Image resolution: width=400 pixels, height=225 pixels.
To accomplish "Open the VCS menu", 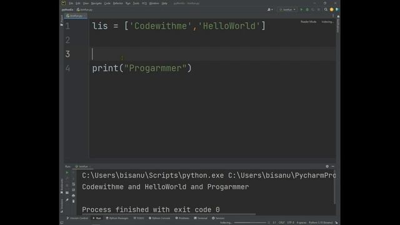I will [144, 3].
